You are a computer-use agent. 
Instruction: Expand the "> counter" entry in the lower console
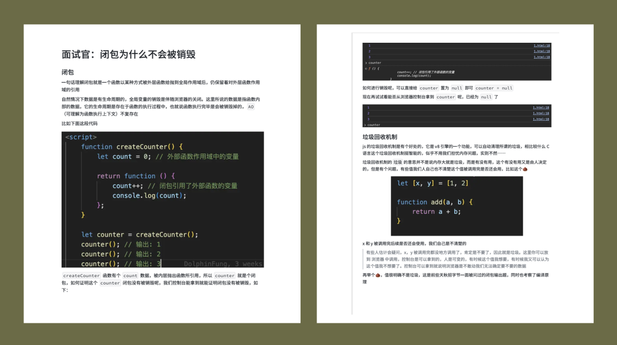tap(372, 125)
